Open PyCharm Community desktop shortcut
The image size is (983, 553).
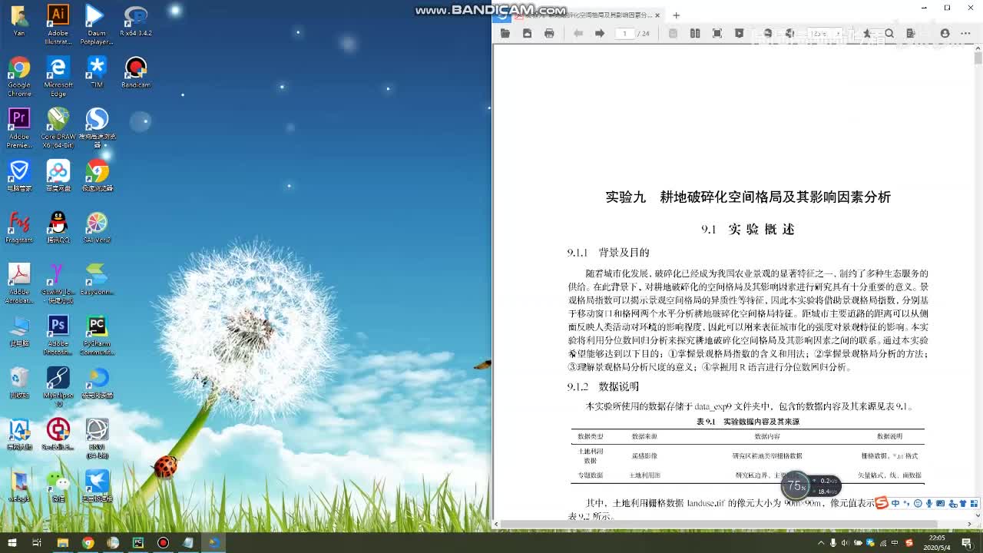pos(97,336)
